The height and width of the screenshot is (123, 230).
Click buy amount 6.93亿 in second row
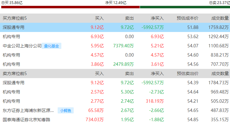[x=97, y=37]
